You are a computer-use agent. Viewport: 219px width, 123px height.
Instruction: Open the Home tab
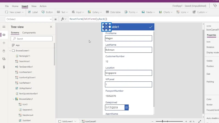(x=15, y=6)
